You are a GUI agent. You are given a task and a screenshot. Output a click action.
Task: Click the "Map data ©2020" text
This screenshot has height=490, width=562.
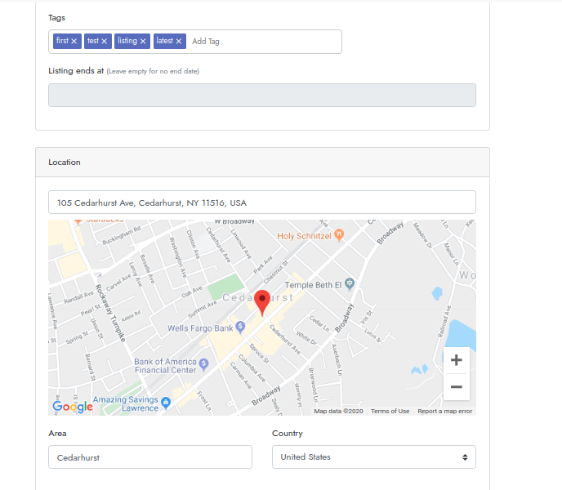coord(338,411)
